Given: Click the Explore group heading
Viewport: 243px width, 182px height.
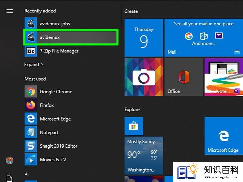Looking at the screenshot, I should [x=132, y=109].
